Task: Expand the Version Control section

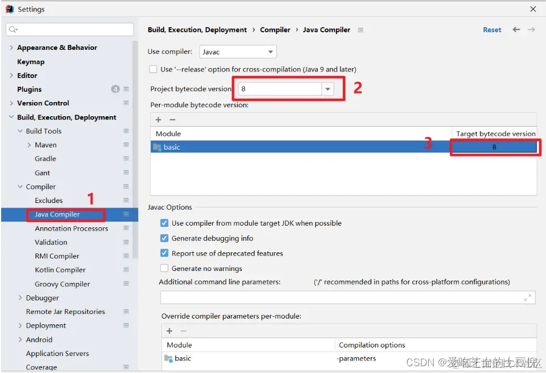Action: pyautogui.click(x=11, y=103)
